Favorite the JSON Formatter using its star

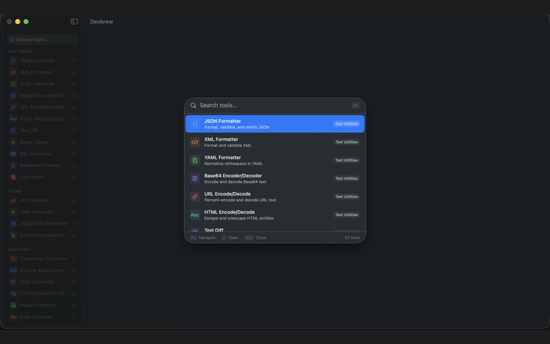pos(74,60)
